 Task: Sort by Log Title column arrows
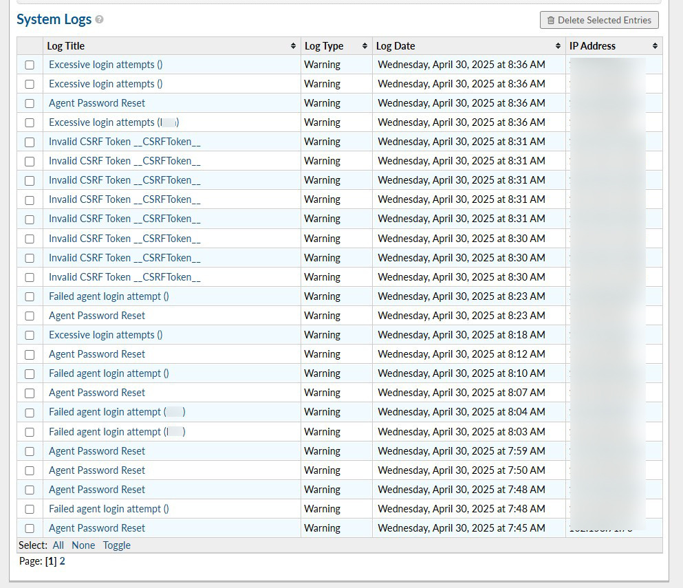coord(294,46)
